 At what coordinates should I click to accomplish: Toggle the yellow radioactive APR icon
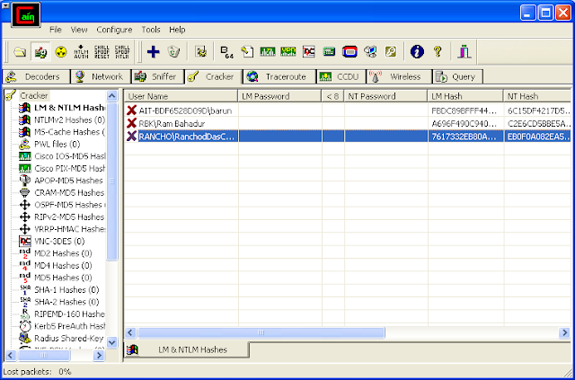tap(61, 52)
